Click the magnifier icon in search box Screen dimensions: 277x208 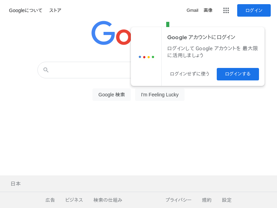[x=46, y=70]
